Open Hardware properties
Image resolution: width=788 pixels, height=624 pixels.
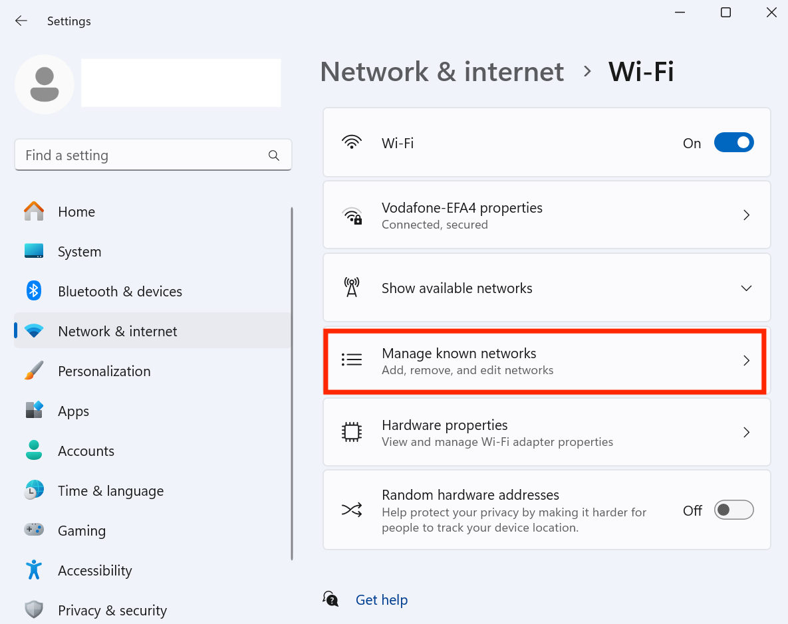pyautogui.click(x=545, y=432)
